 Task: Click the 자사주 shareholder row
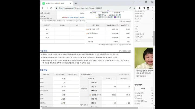[x=108, y=42]
